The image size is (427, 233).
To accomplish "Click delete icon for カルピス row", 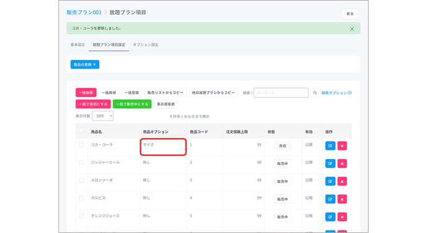I will point(342,199).
